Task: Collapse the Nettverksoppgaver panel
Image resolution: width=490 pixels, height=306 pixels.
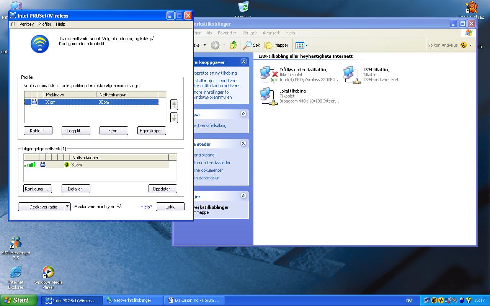Action: [x=243, y=62]
